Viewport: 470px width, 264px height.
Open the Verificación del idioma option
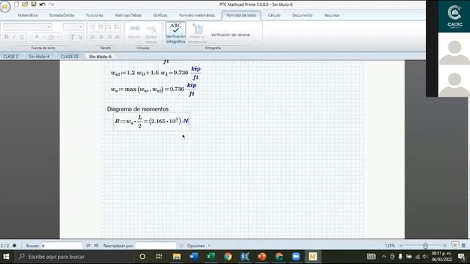[x=231, y=34]
